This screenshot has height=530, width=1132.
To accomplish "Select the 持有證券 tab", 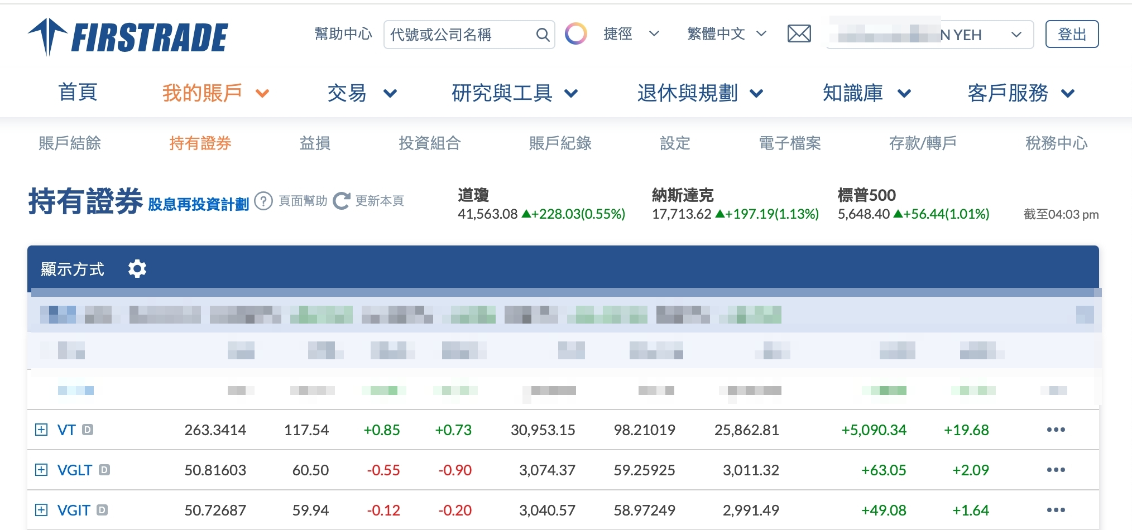I will click(200, 143).
